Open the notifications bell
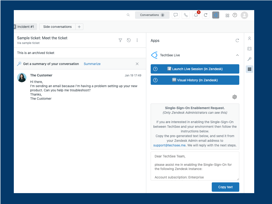The height and width of the screenshot is (204, 272). click(196, 15)
